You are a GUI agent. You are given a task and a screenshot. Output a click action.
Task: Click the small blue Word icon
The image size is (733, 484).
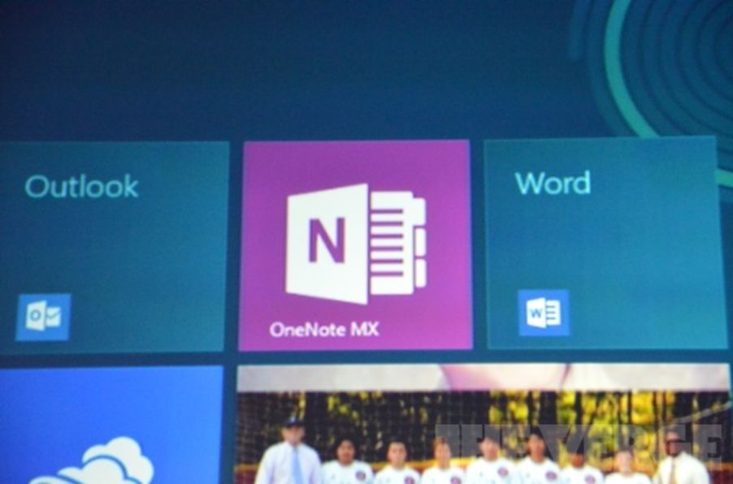click(544, 313)
